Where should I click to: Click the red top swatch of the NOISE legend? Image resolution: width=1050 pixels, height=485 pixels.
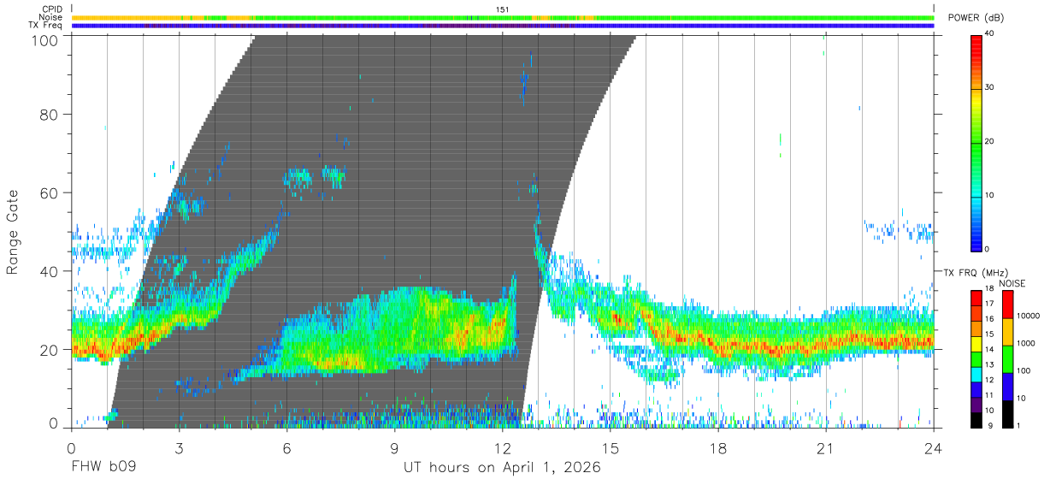1007,305
